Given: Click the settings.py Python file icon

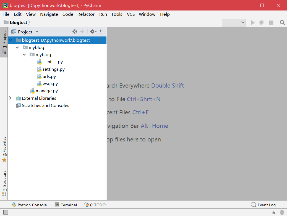Looking at the screenshot, I should pos(39,69).
